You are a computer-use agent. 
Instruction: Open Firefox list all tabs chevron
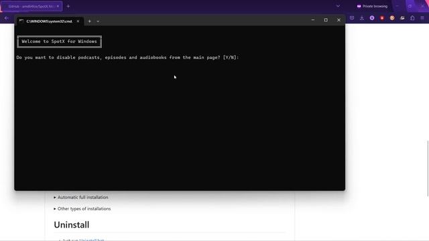click(338, 6)
